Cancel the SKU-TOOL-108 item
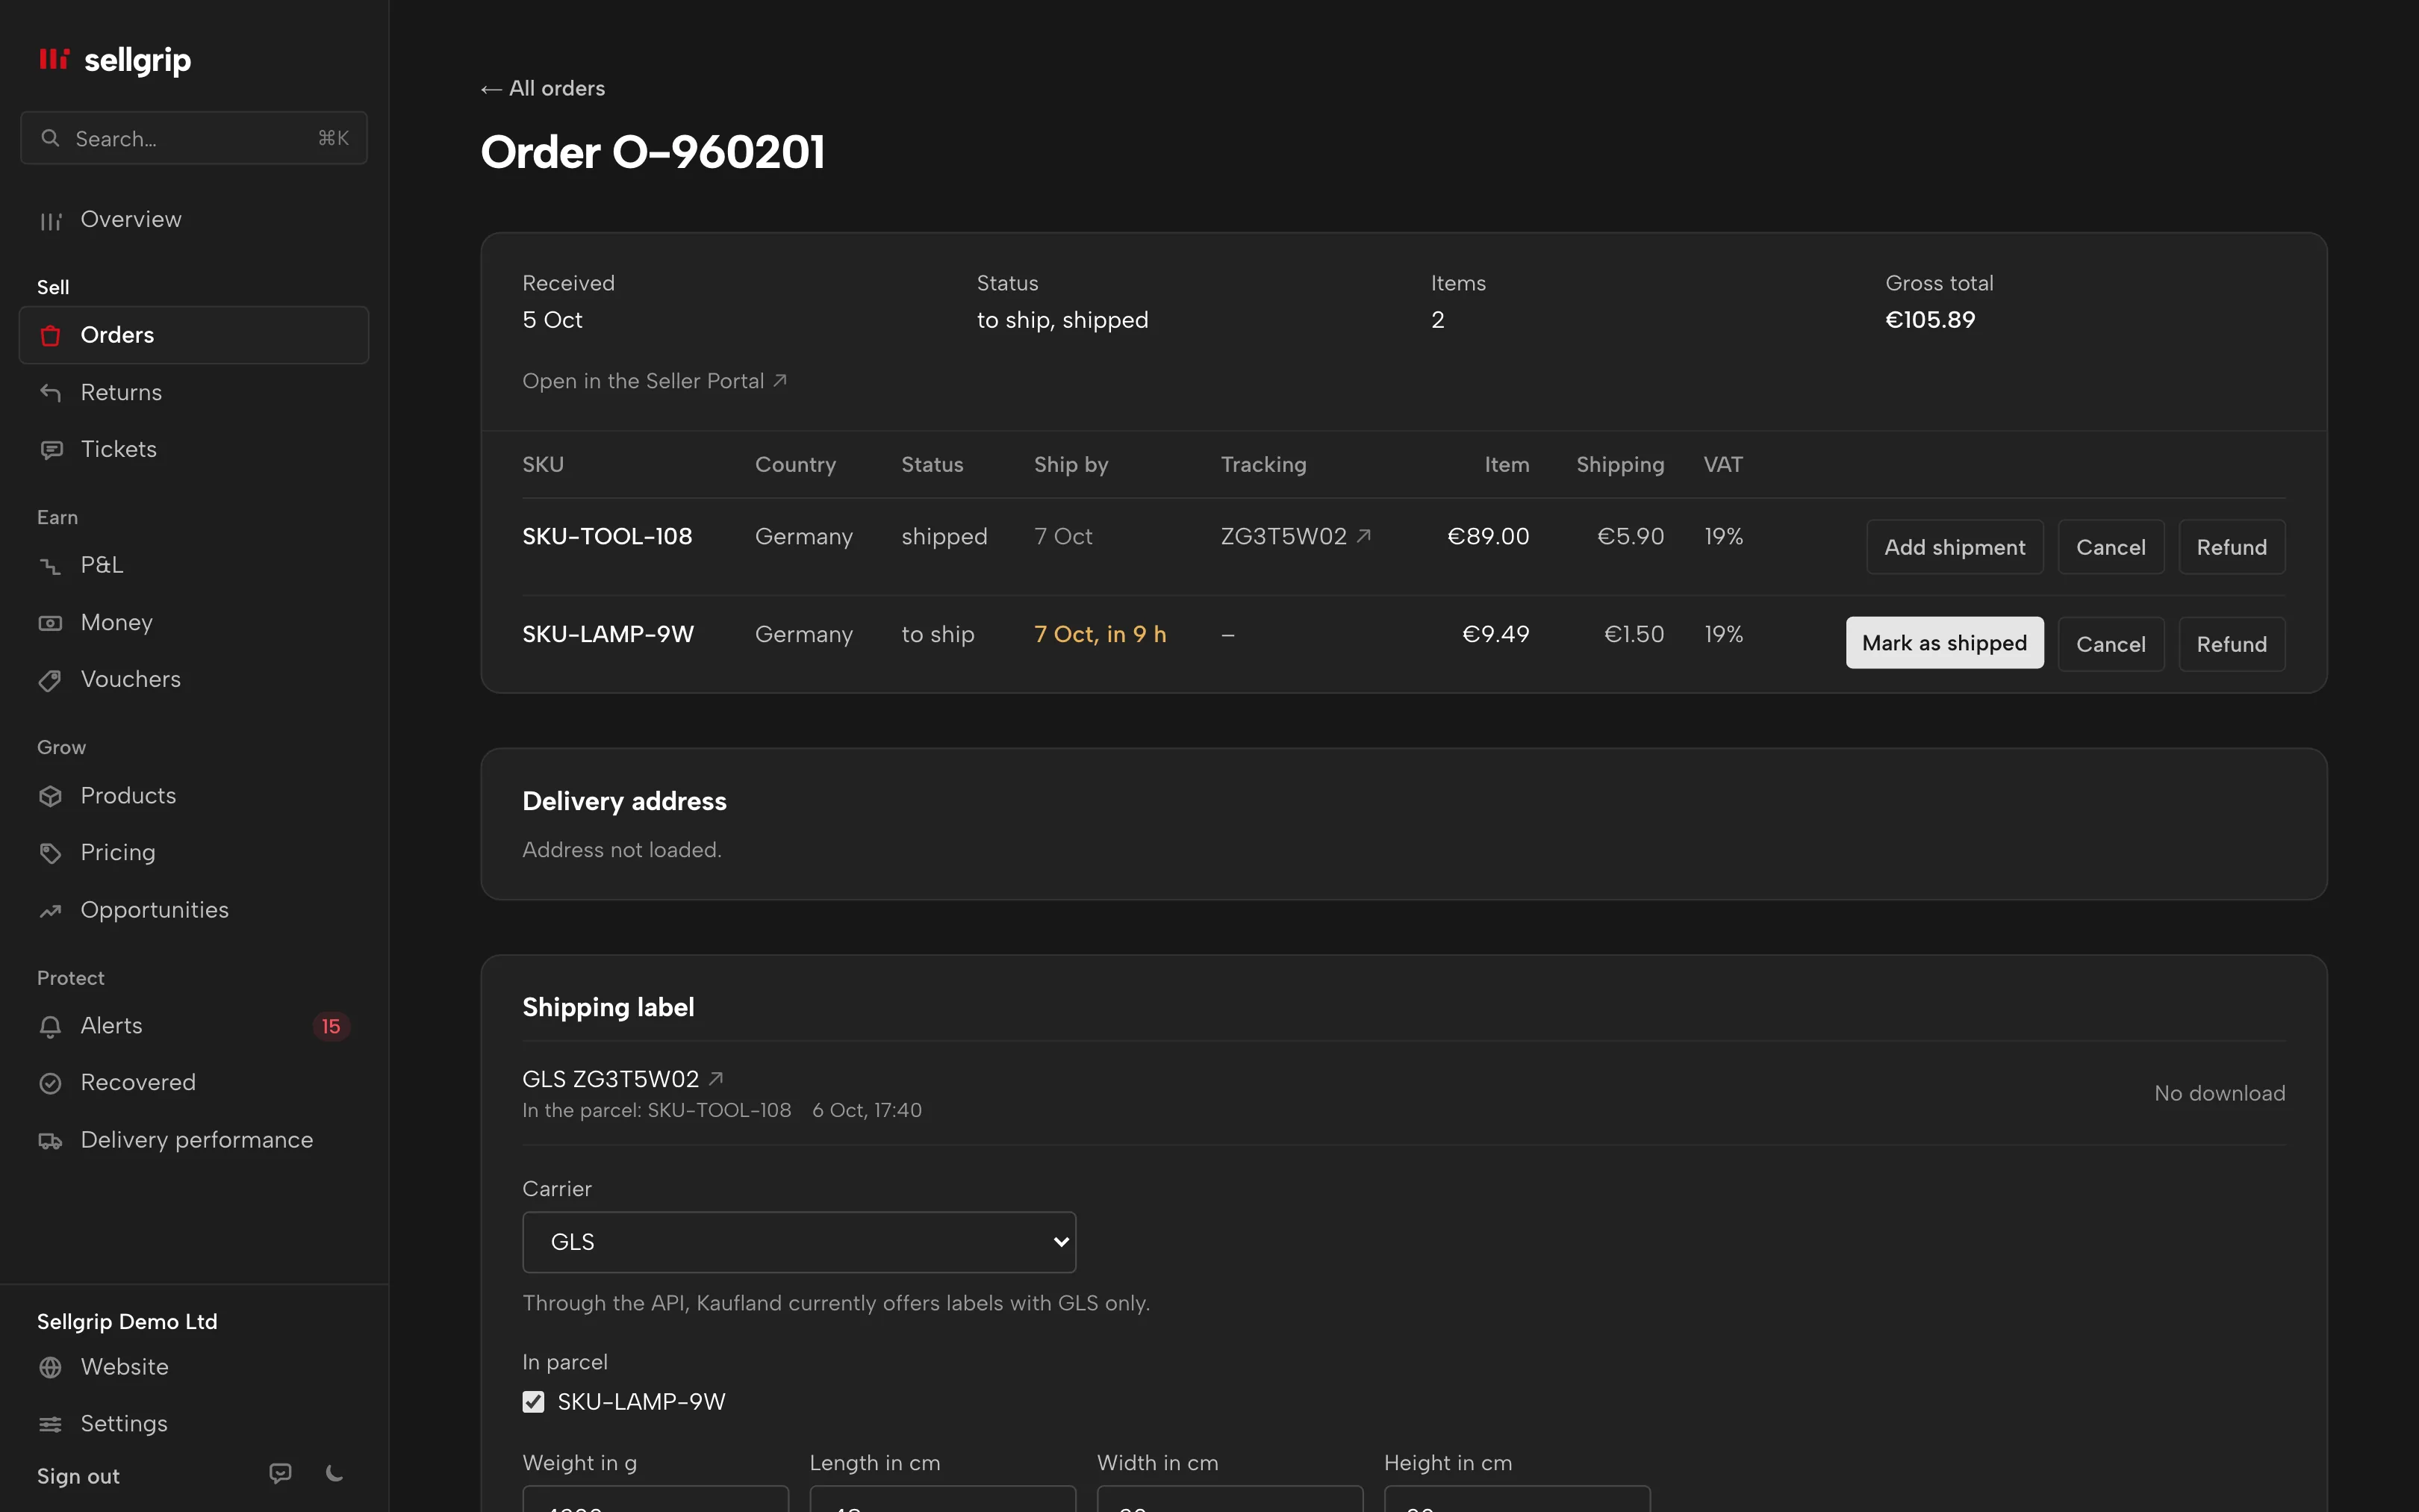 (x=2110, y=547)
